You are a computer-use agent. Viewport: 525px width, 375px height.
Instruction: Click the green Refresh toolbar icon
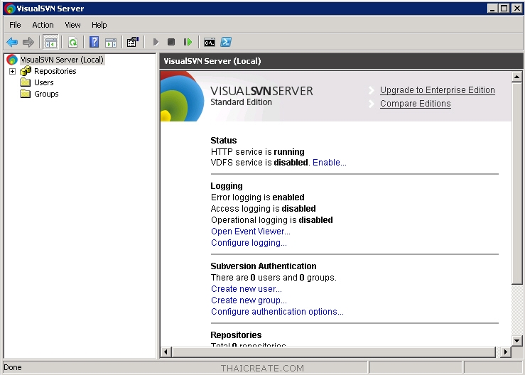[72, 43]
